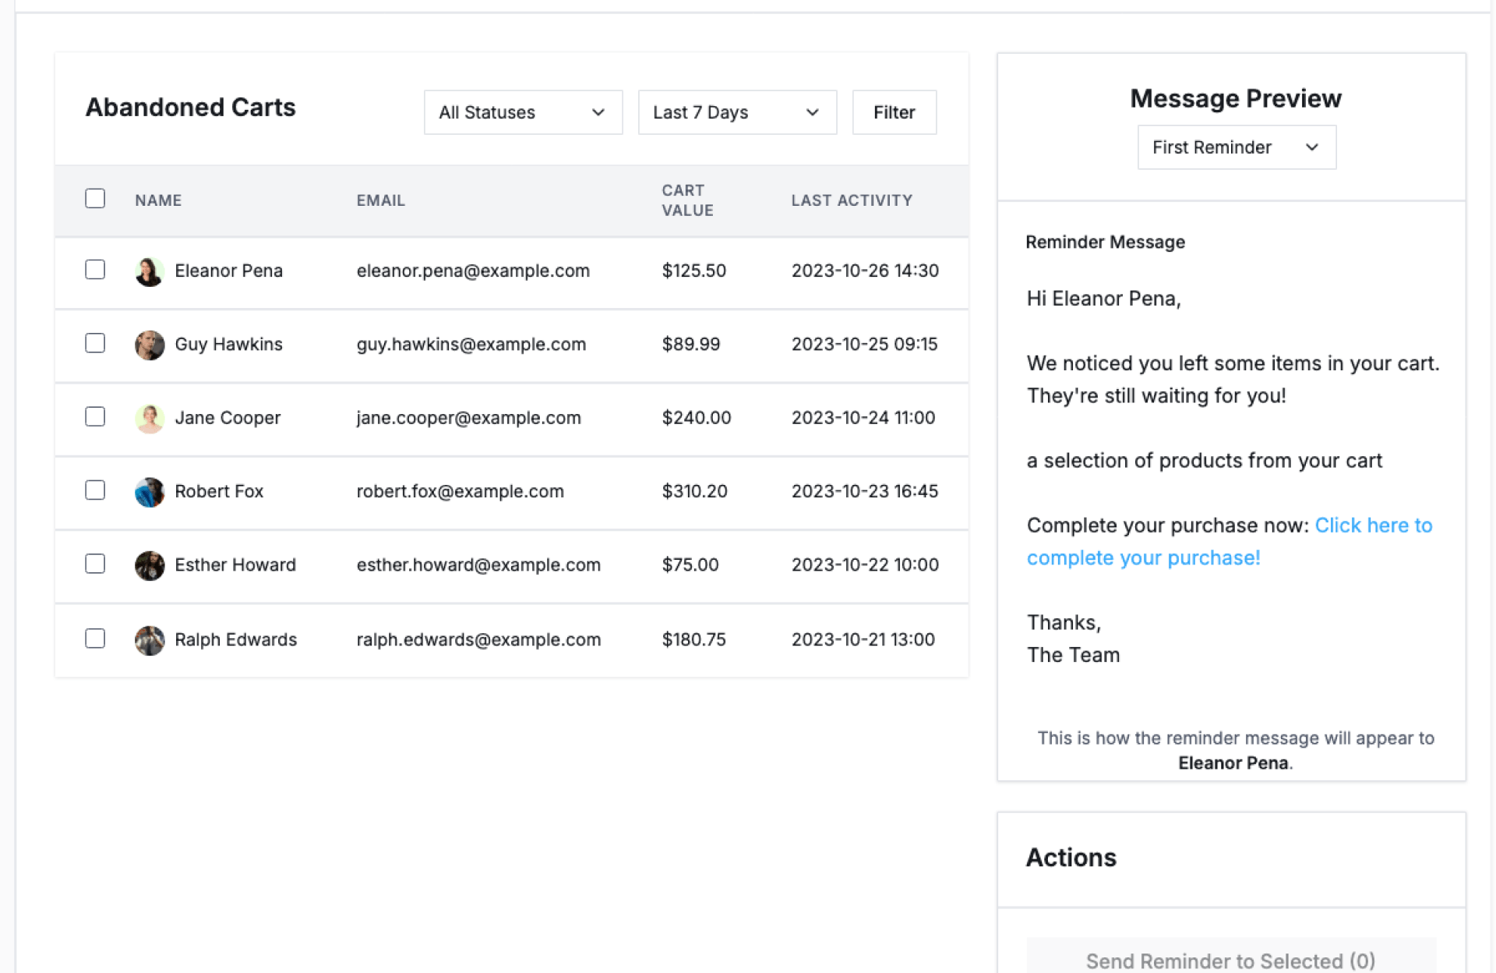Select Jane Cooper's row checkbox

point(95,417)
